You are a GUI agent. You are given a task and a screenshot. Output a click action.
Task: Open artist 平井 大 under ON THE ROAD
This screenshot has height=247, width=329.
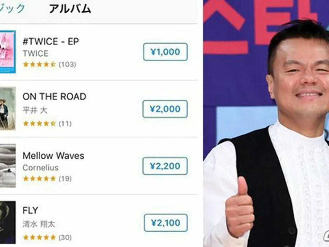[35, 110]
